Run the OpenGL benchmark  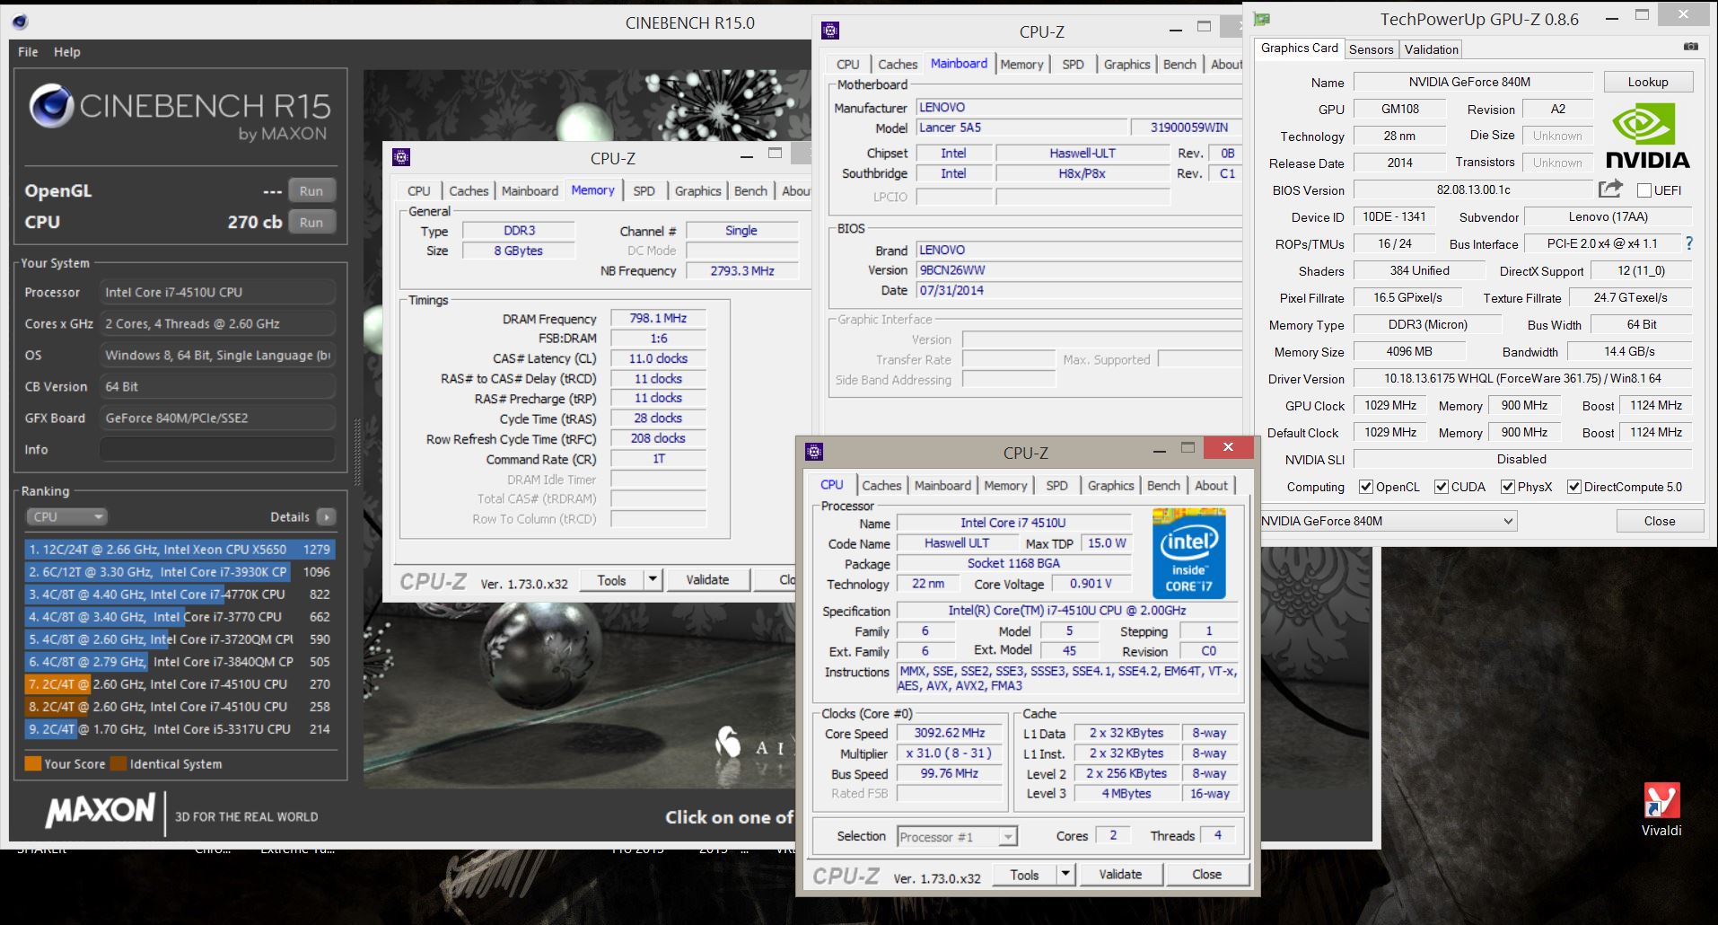pos(311,190)
